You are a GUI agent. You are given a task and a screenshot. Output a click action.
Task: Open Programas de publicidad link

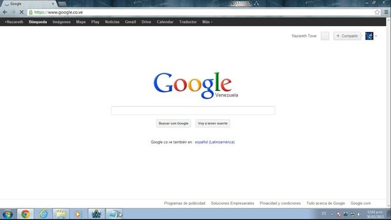click(x=185, y=204)
